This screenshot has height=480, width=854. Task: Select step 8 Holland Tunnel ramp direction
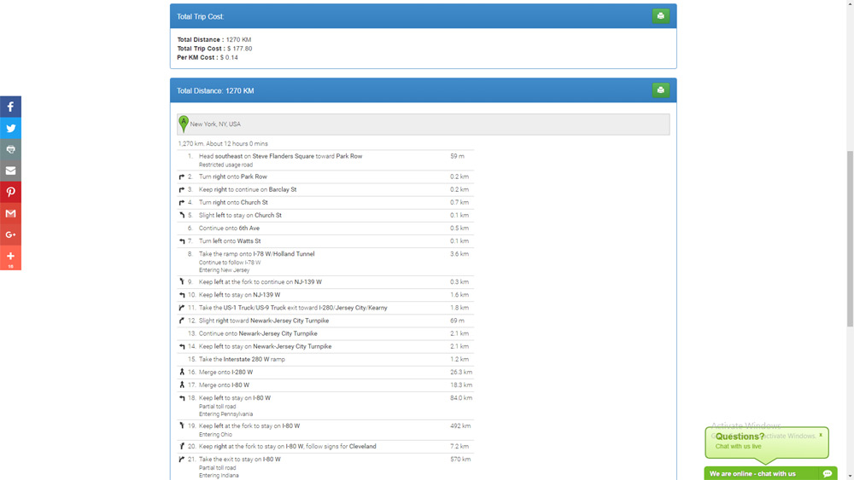[x=325, y=262]
